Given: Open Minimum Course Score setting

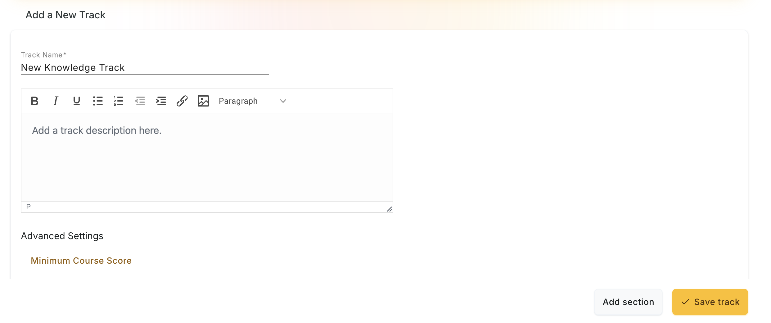Looking at the screenshot, I should (x=81, y=261).
